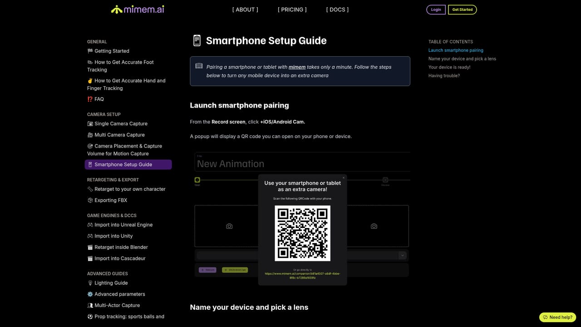The width and height of the screenshot is (581, 327).
Task: Click the Login button
Action: (x=436, y=10)
